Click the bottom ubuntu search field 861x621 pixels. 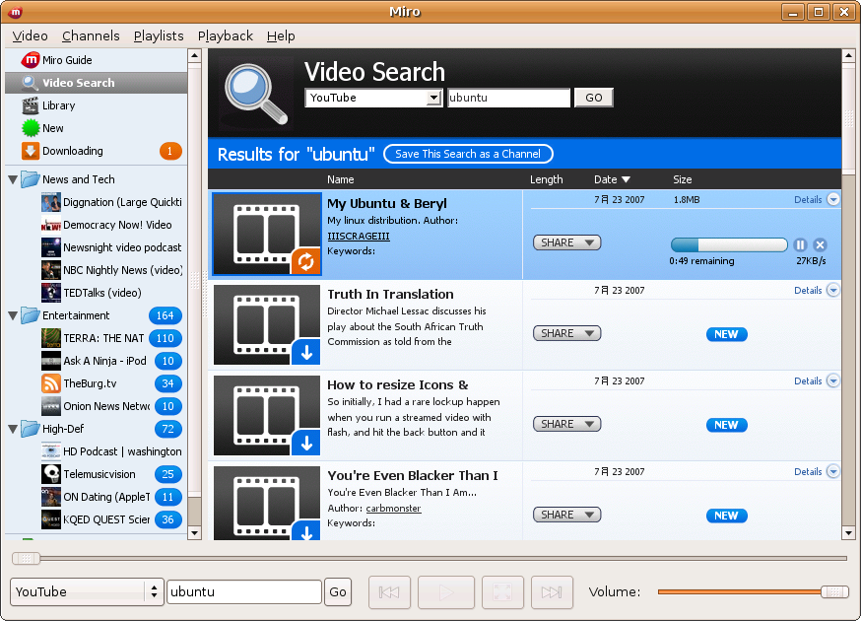point(244,591)
